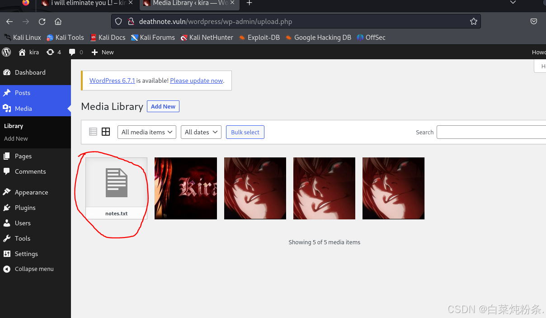Click the Bulk select button

(x=245, y=132)
